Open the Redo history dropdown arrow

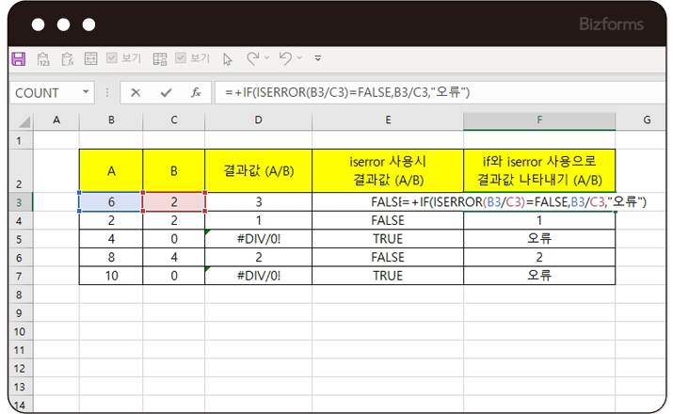tap(267, 58)
